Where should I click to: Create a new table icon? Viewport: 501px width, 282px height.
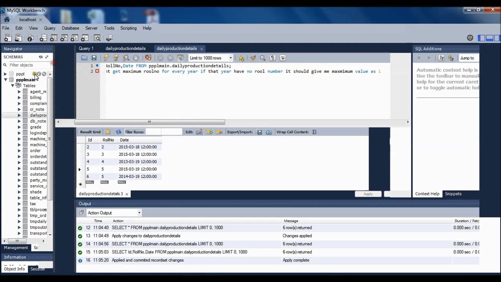(54, 38)
